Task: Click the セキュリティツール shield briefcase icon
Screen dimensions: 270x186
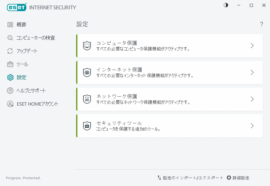Action: (x=87, y=126)
